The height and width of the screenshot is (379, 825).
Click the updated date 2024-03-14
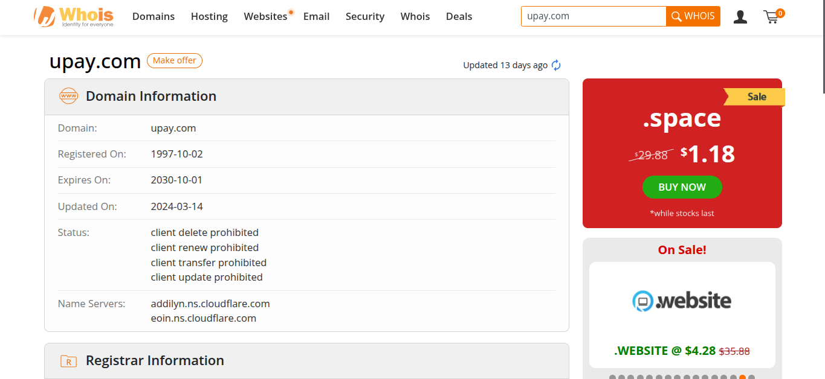pos(177,206)
